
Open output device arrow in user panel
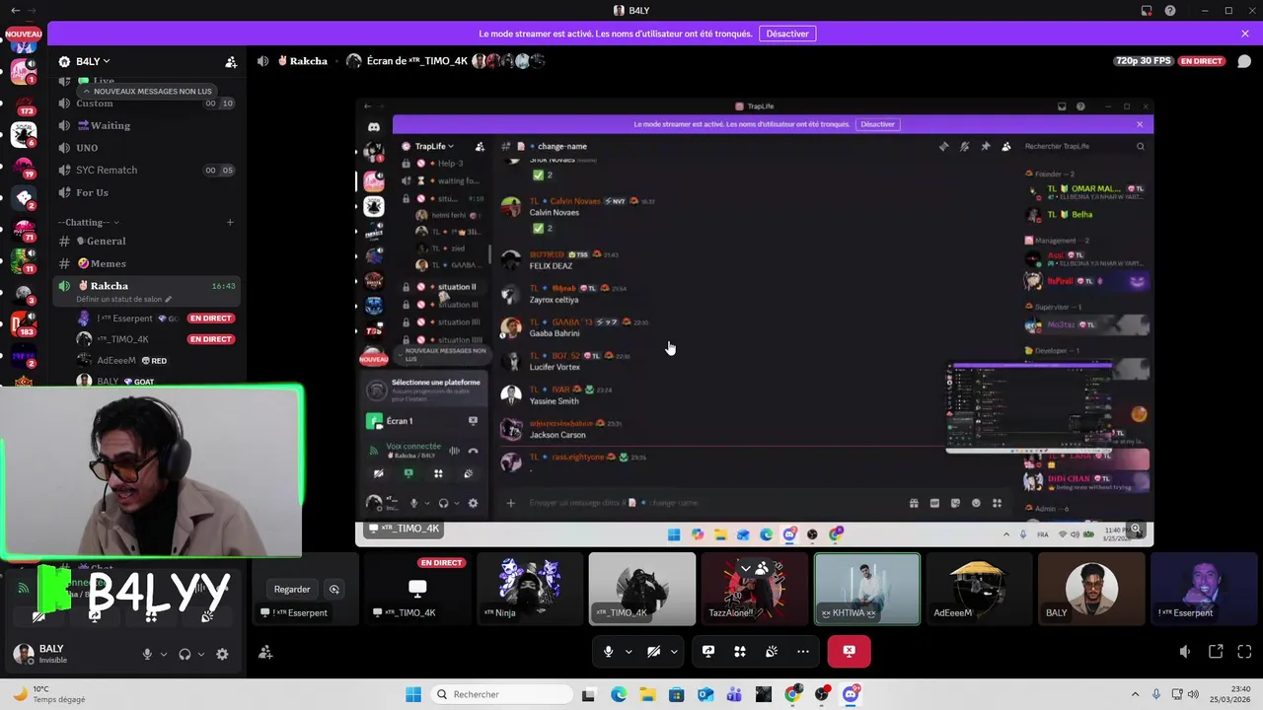click(x=201, y=654)
